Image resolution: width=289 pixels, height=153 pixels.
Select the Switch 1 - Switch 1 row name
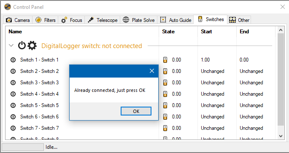point(39,60)
